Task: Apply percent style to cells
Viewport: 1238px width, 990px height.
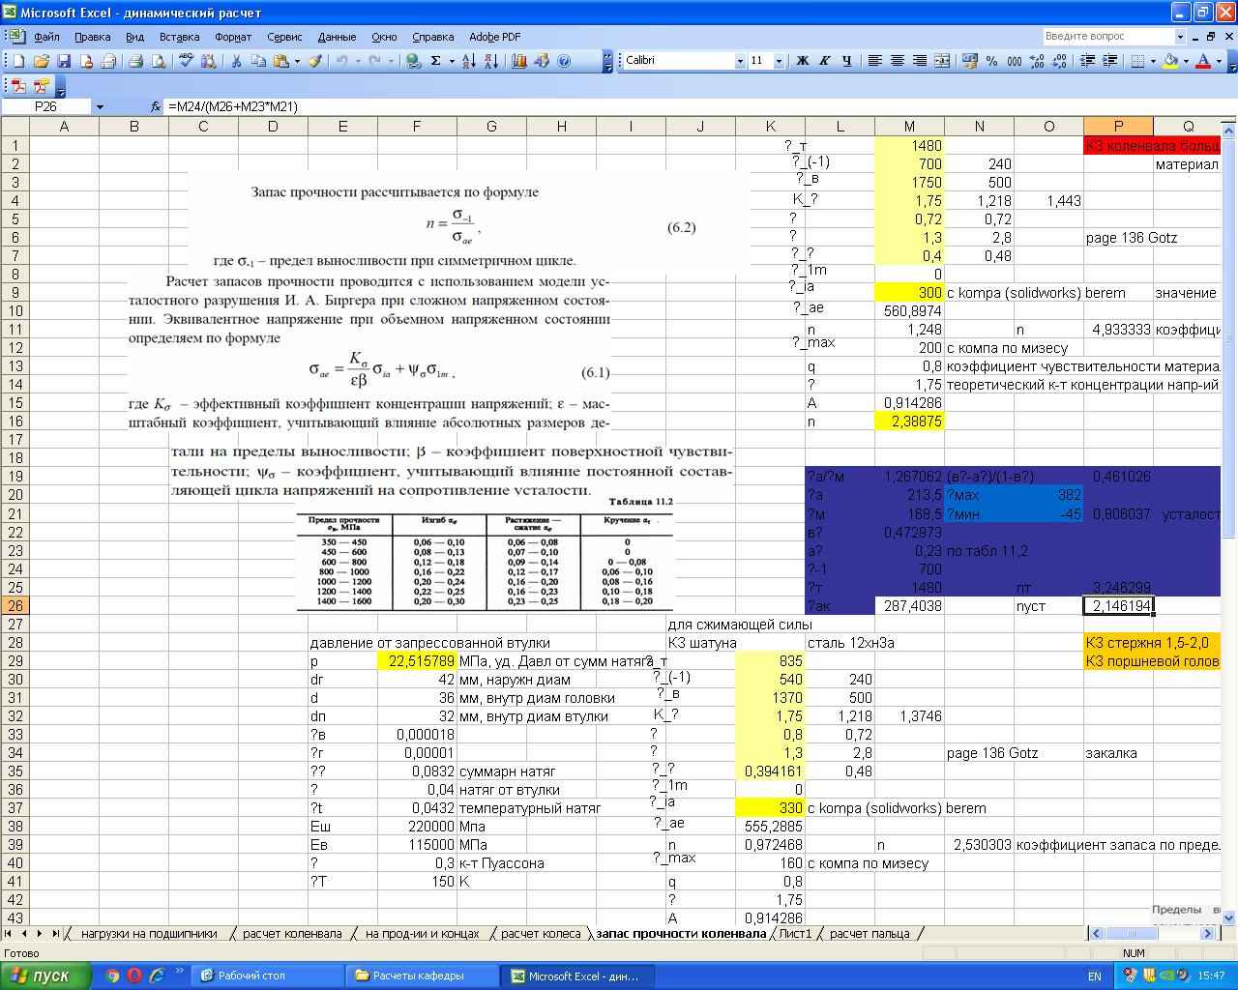Action: pyautogui.click(x=992, y=60)
